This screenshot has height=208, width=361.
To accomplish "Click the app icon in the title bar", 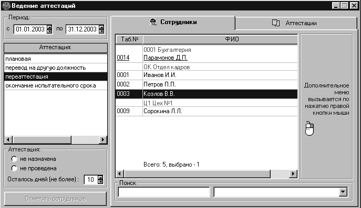I will click(6, 6).
